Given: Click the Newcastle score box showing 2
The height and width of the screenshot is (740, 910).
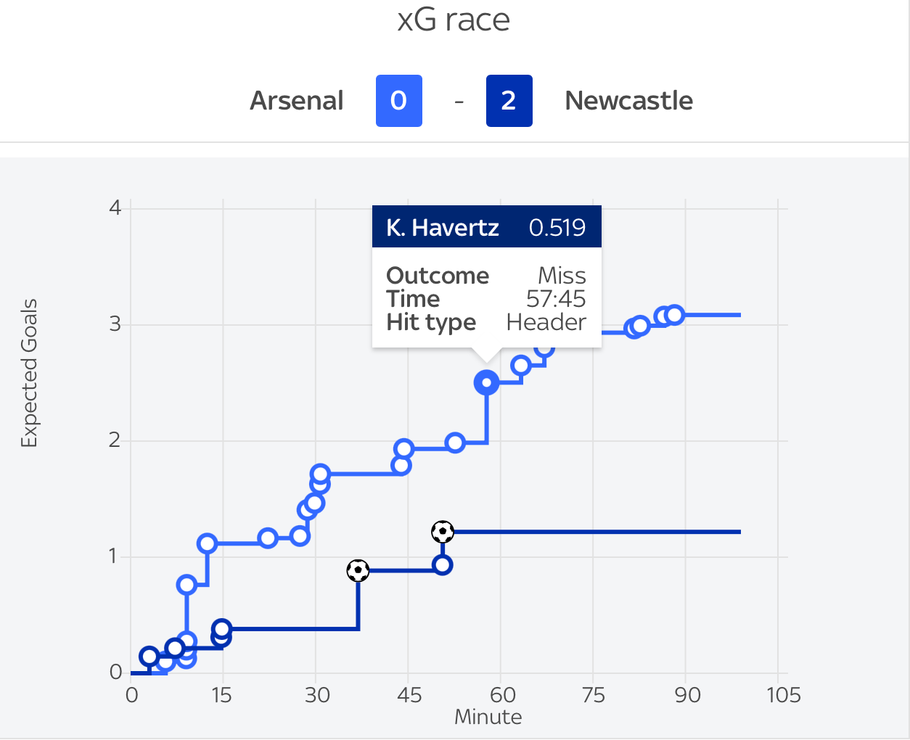Looking at the screenshot, I should pyautogui.click(x=509, y=101).
